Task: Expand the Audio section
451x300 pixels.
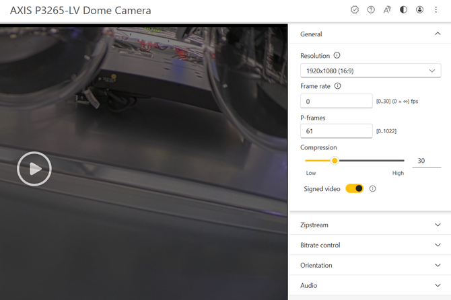Action: pyautogui.click(x=438, y=286)
